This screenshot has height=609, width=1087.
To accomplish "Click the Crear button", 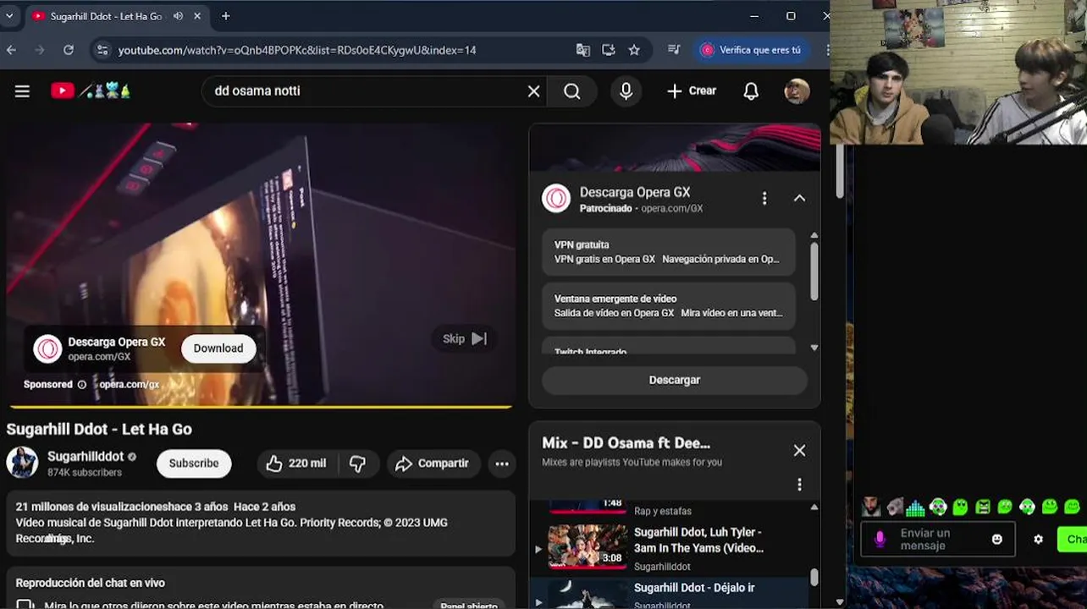I will tap(692, 91).
